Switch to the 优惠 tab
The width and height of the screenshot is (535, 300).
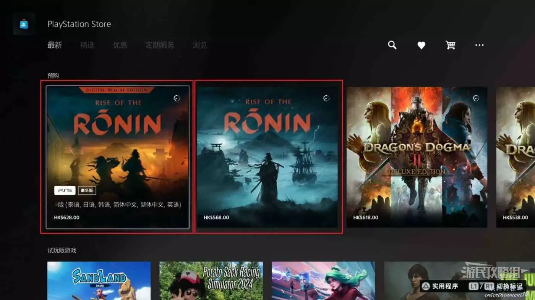(x=120, y=45)
